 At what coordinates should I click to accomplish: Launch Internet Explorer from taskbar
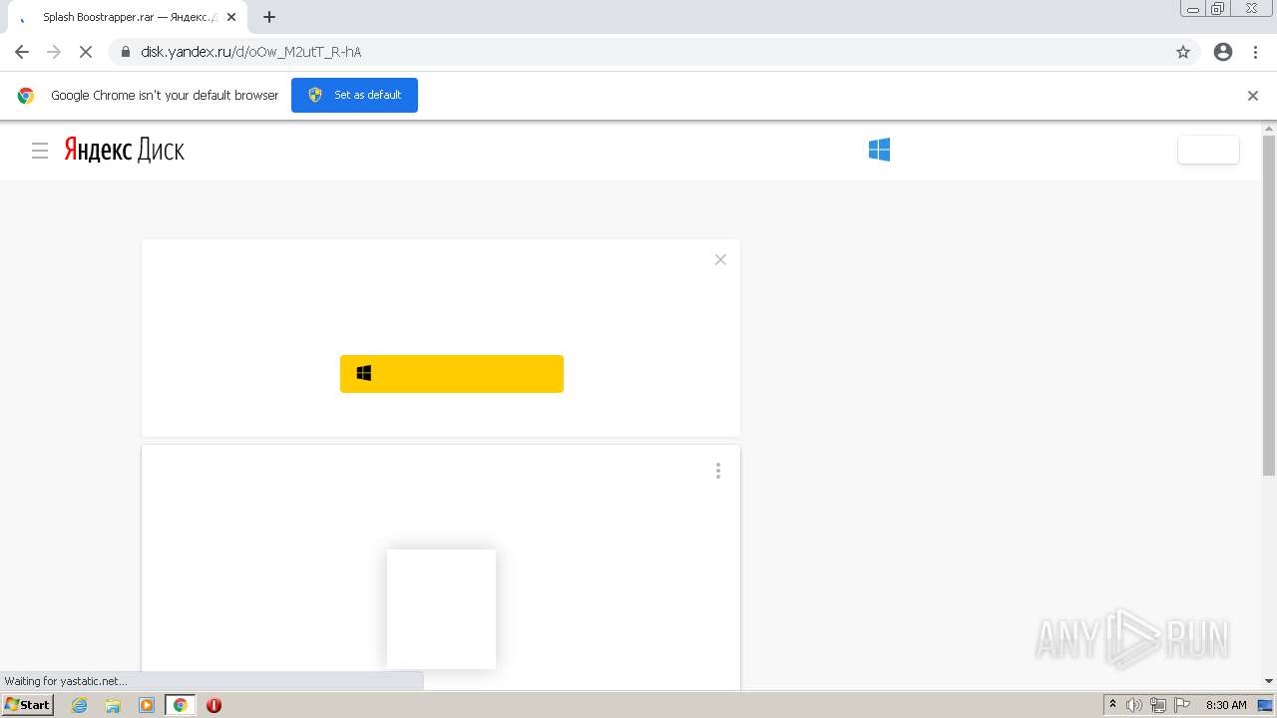(x=80, y=705)
